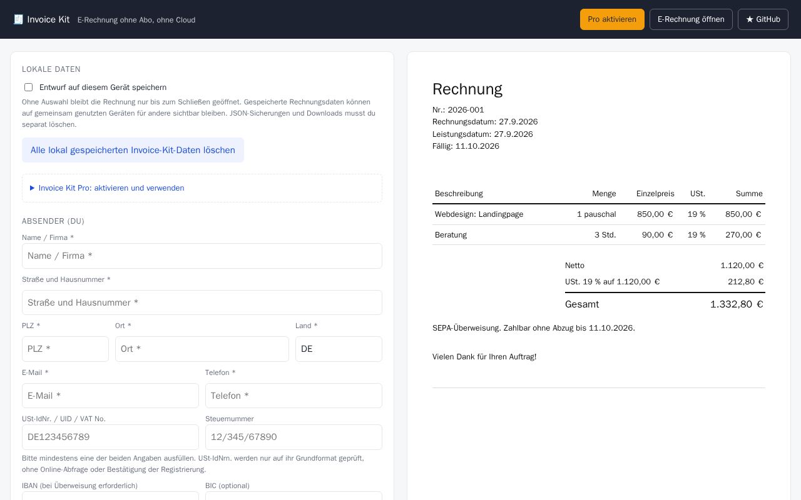Screen dimensions: 801x500
Task: Click the Telefon input field
Action: [293, 396]
